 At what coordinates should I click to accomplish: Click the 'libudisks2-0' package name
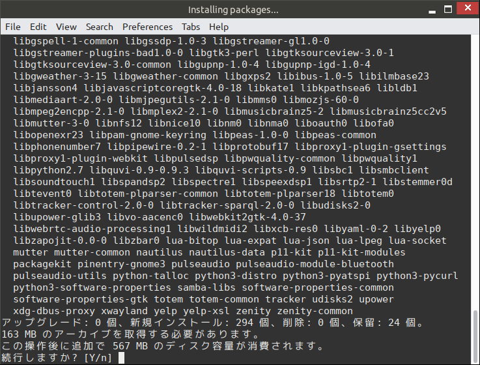pos(335,205)
